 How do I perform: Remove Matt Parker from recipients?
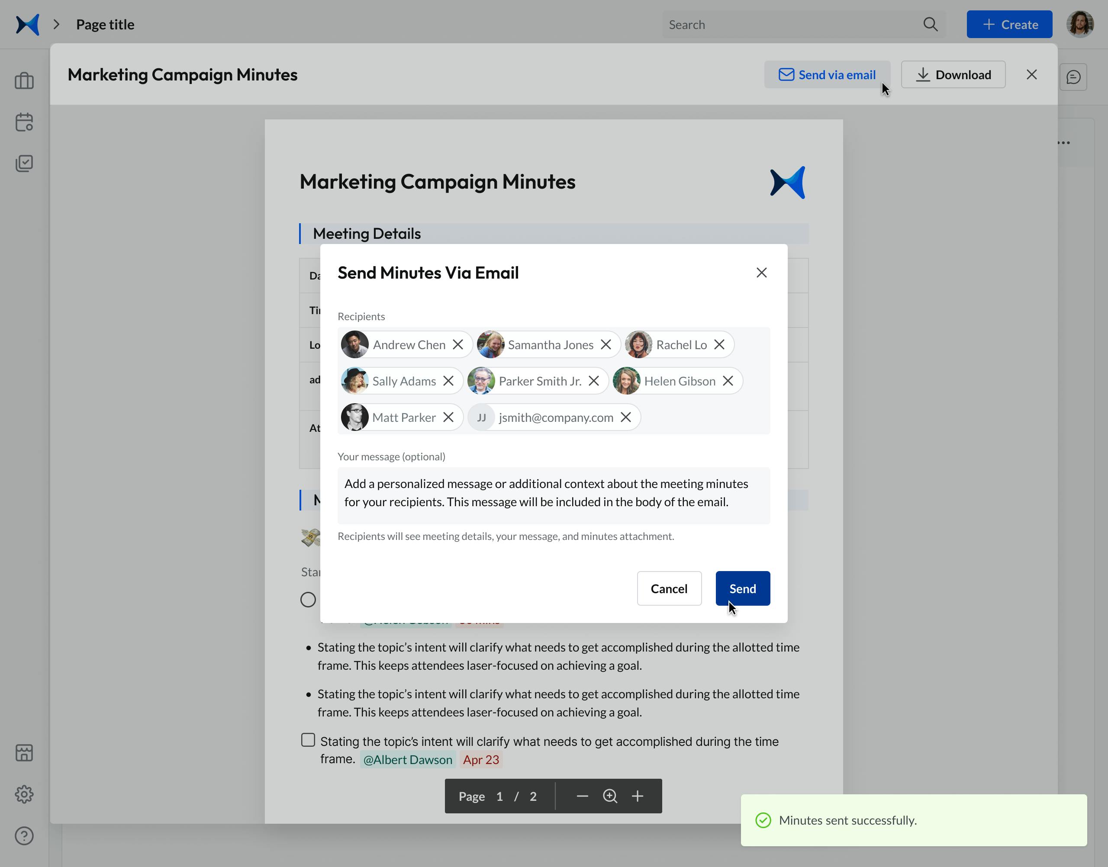[448, 417]
